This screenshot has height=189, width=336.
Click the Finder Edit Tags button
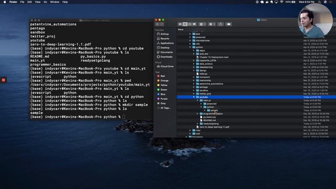229,24
